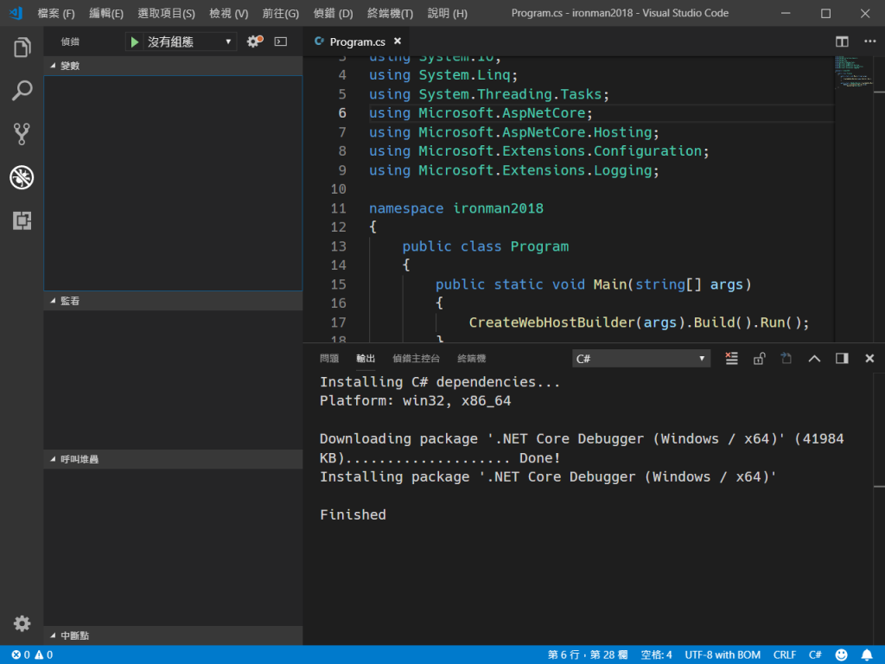Click line number 15 in the gutter
The image size is (885, 664).
pyautogui.click(x=338, y=284)
